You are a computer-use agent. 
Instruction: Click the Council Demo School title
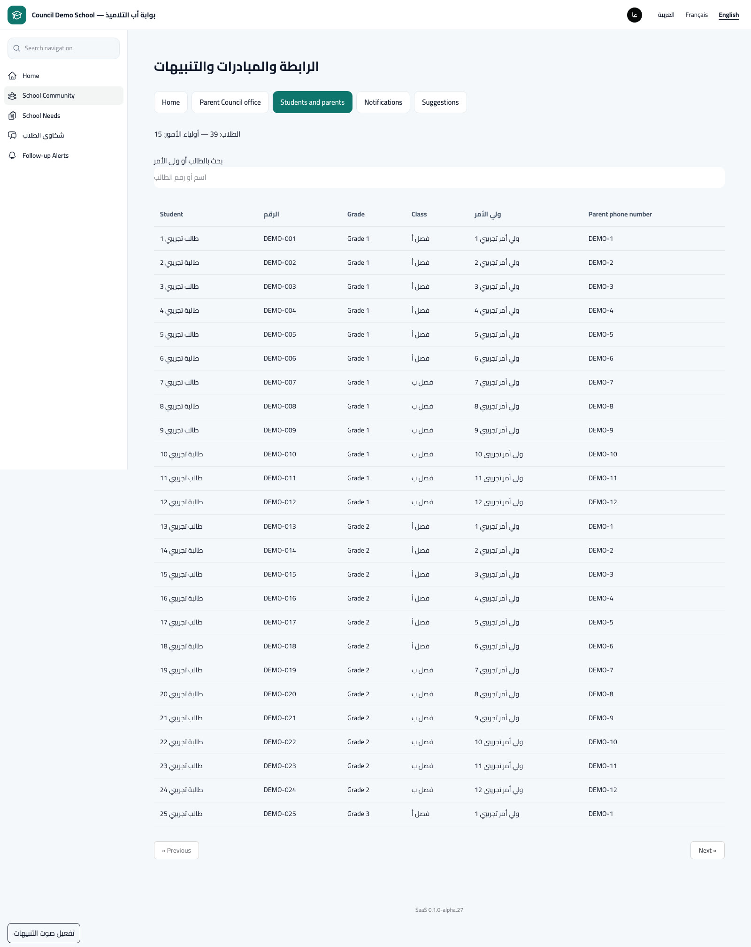93,15
